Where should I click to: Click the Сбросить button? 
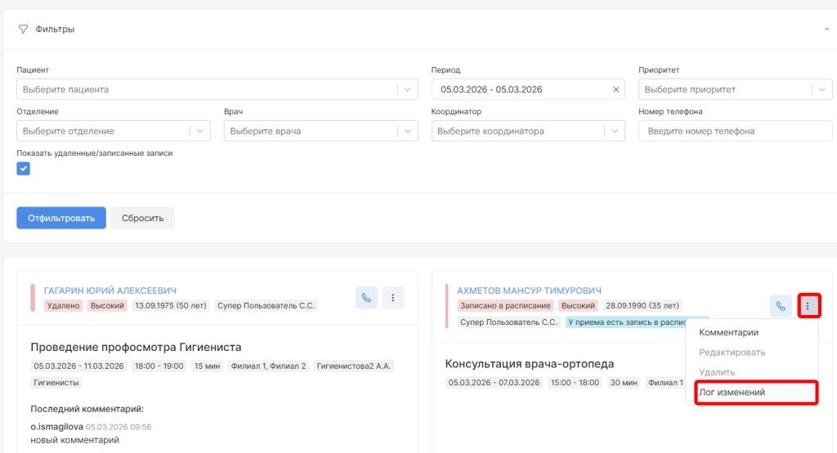[142, 218]
